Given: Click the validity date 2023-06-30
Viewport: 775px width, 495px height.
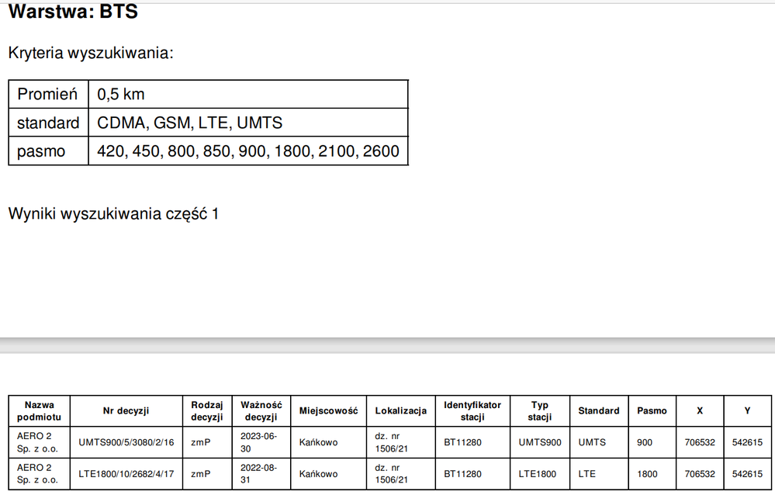Looking at the screenshot, I should coord(258,442).
